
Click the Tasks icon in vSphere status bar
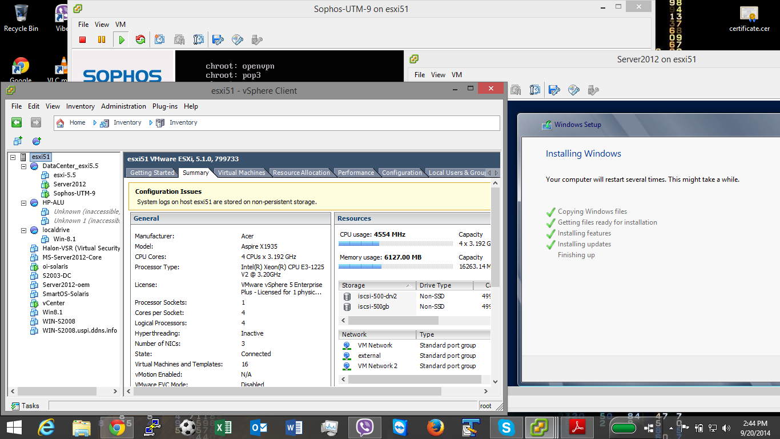pos(15,406)
